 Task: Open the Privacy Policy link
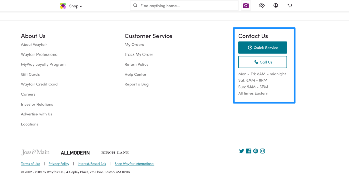coord(59,164)
